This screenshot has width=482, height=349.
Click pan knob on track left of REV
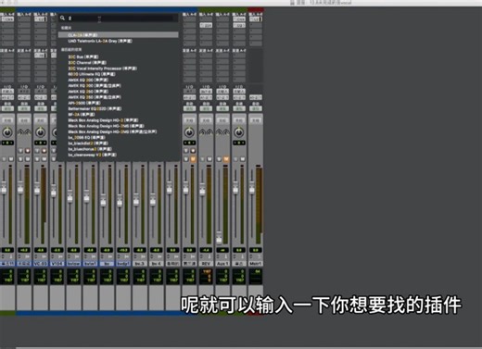[x=189, y=132]
